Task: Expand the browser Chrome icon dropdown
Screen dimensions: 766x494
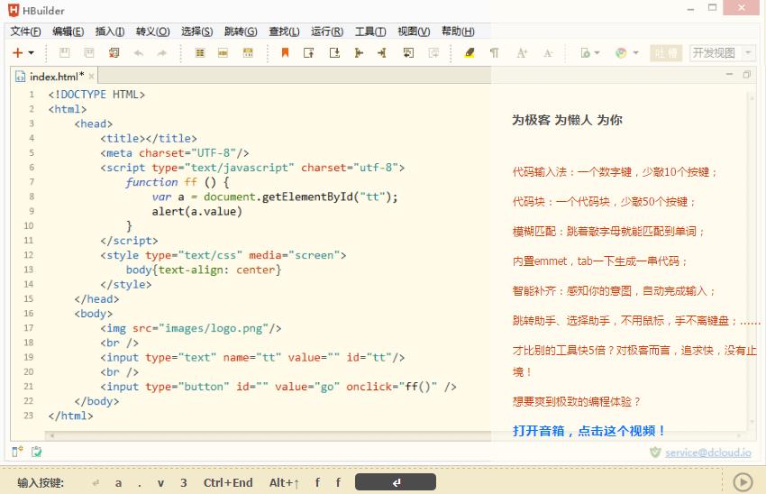Action: pyautogui.click(x=635, y=54)
